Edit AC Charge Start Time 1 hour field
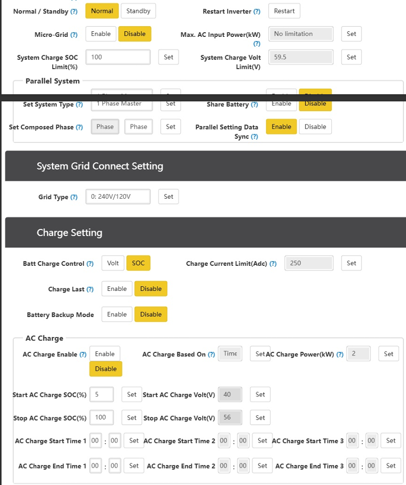The height and width of the screenshot is (485, 406). click(x=95, y=440)
